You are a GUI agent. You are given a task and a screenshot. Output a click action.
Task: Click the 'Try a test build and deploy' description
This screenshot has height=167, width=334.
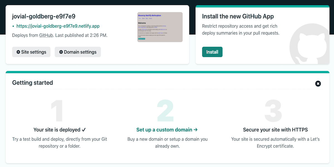(x=60, y=143)
